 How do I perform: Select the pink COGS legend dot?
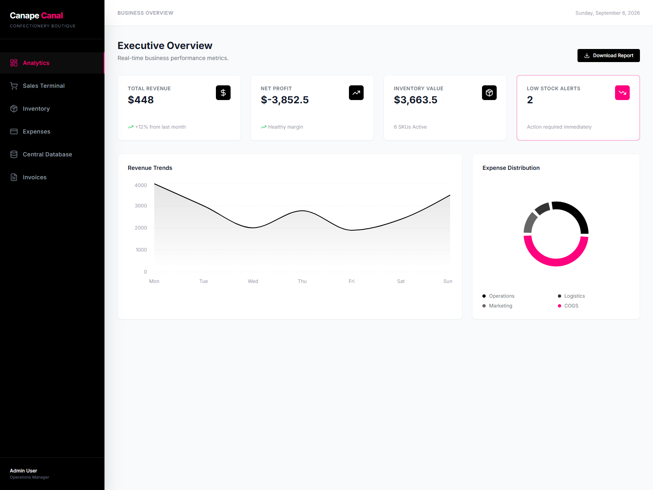click(560, 306)
